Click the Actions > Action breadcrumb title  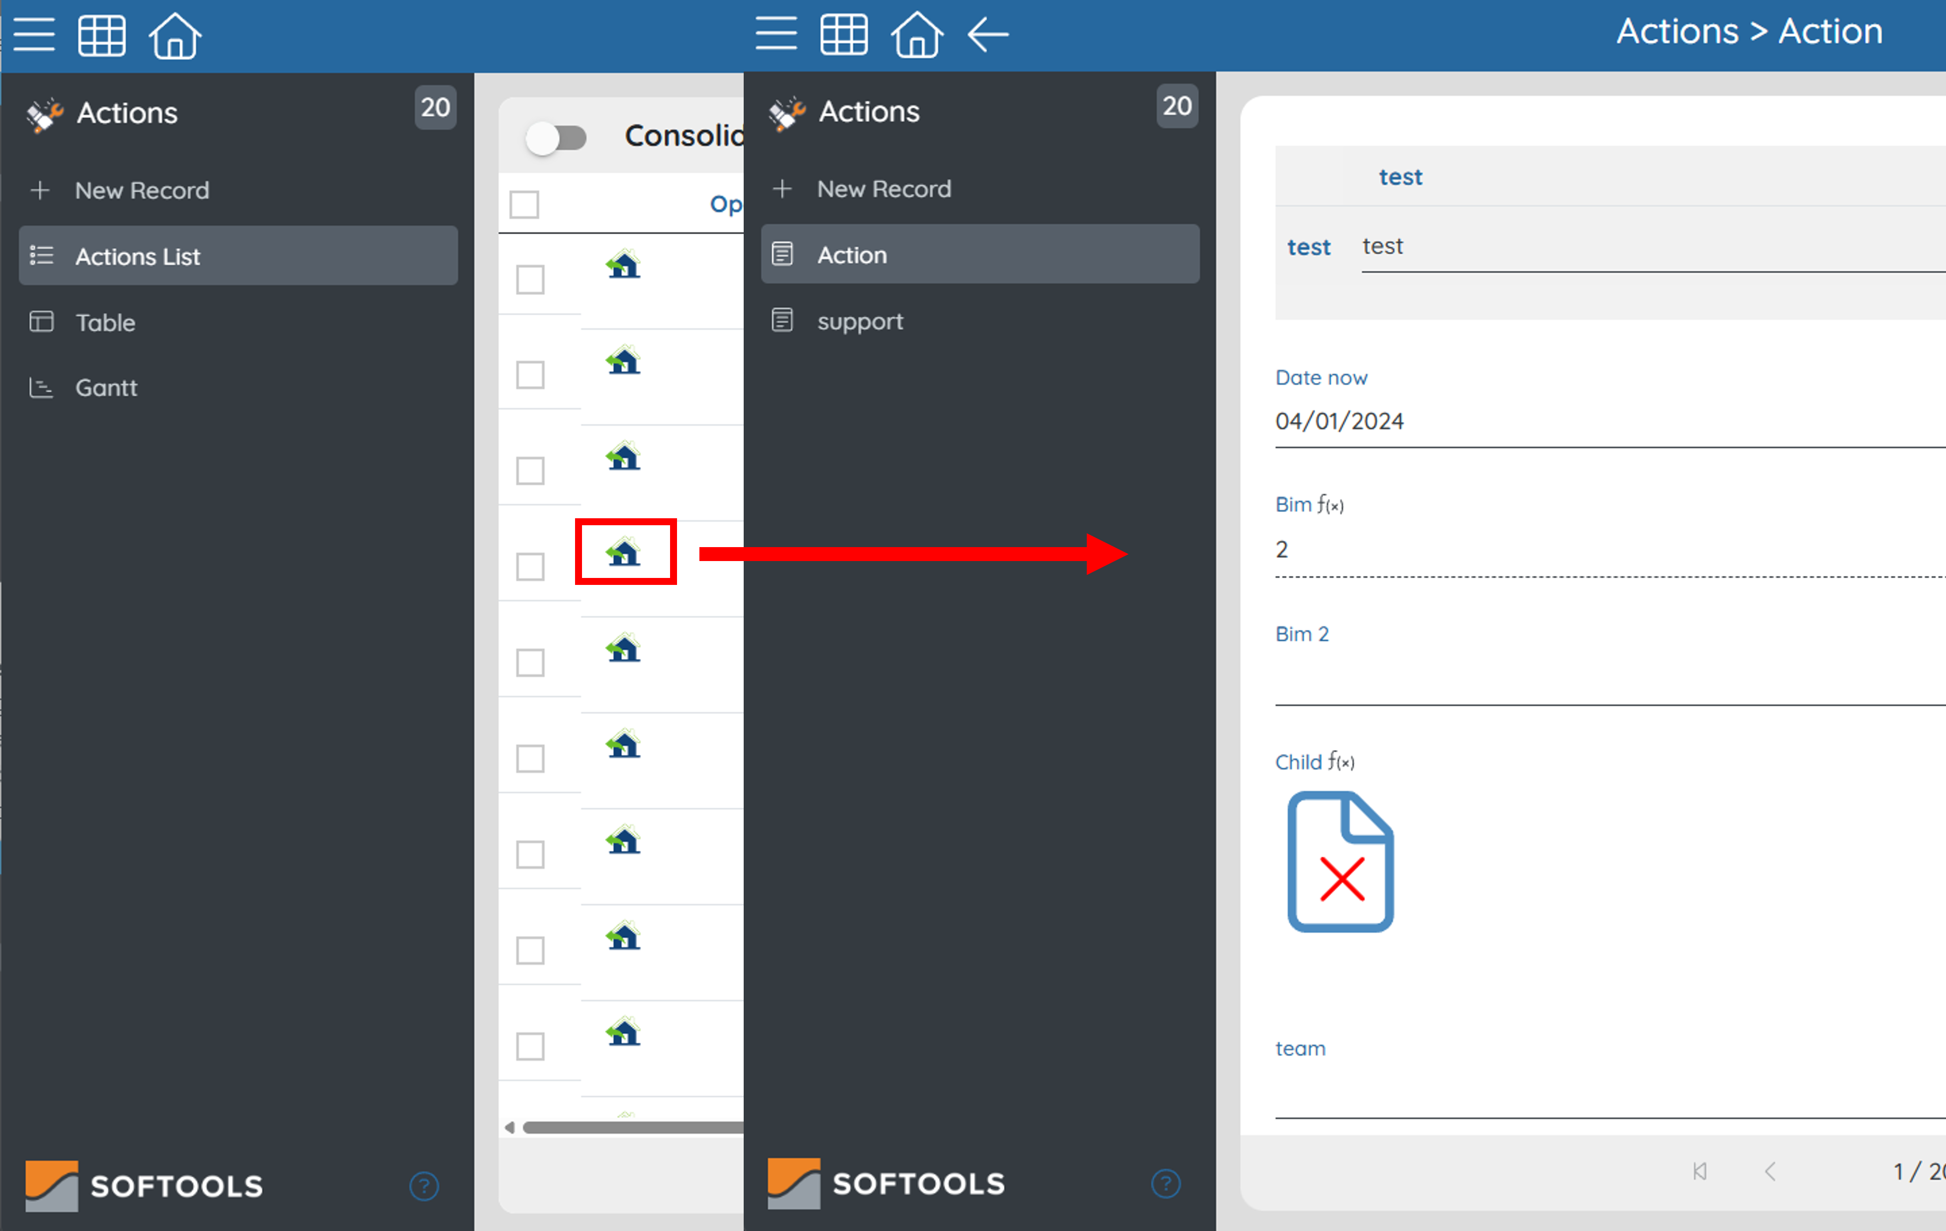pyautogui.click(x=1750, y=31)
